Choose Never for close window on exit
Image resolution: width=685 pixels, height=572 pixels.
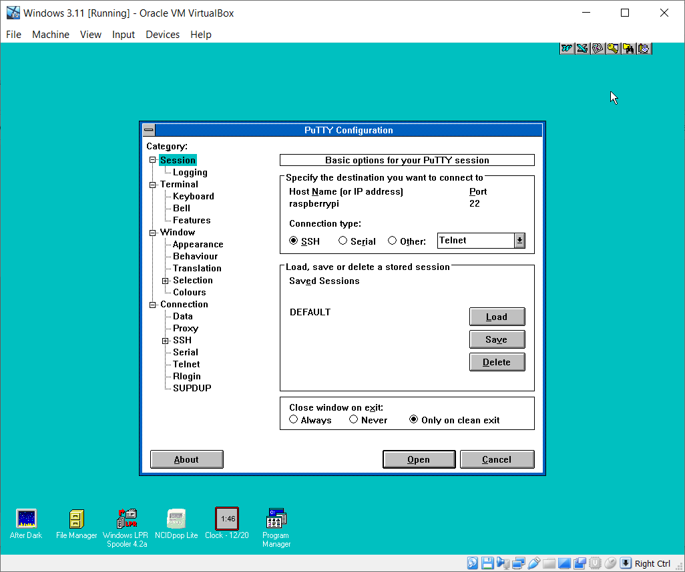354,419
